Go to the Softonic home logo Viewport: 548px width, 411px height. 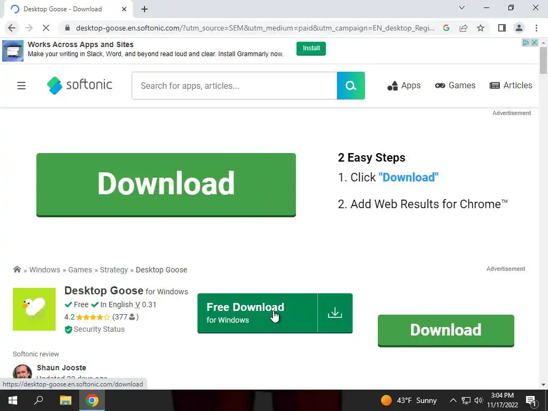coord(80,85)
